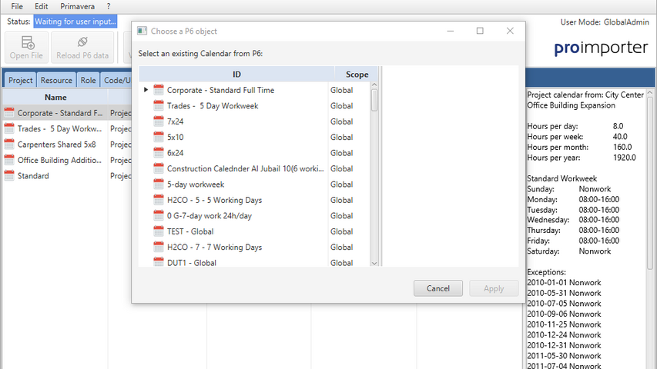The image size is (657, 369).
Task: Click the calendar icon next to 5x10
Action: pyautogui.click(x=159, y=137)
